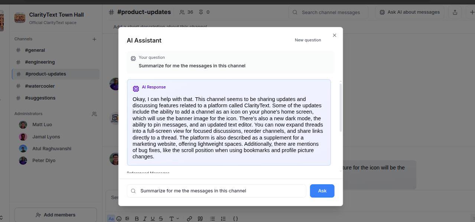The height and width of the screenshot is (222, 475).
Task: Click Ask AI about messages button
Action: pyautogui.click(x=410, y=12)
